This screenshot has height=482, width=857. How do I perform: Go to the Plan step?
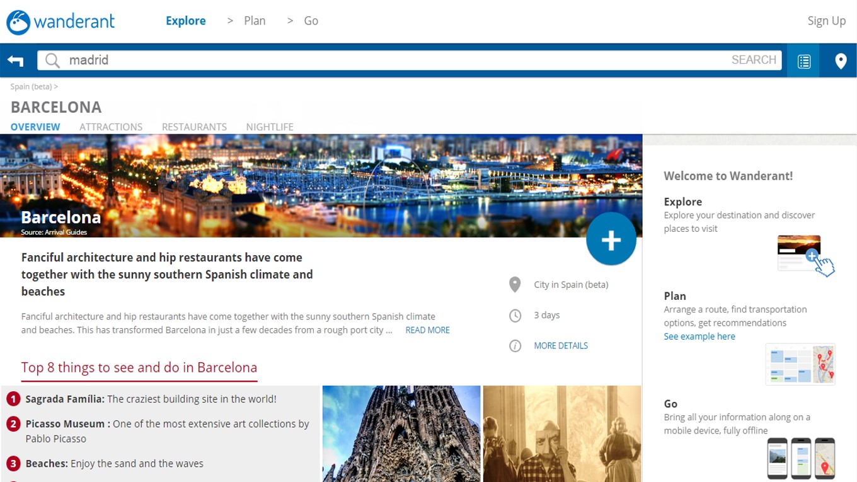tap(255, 21)
